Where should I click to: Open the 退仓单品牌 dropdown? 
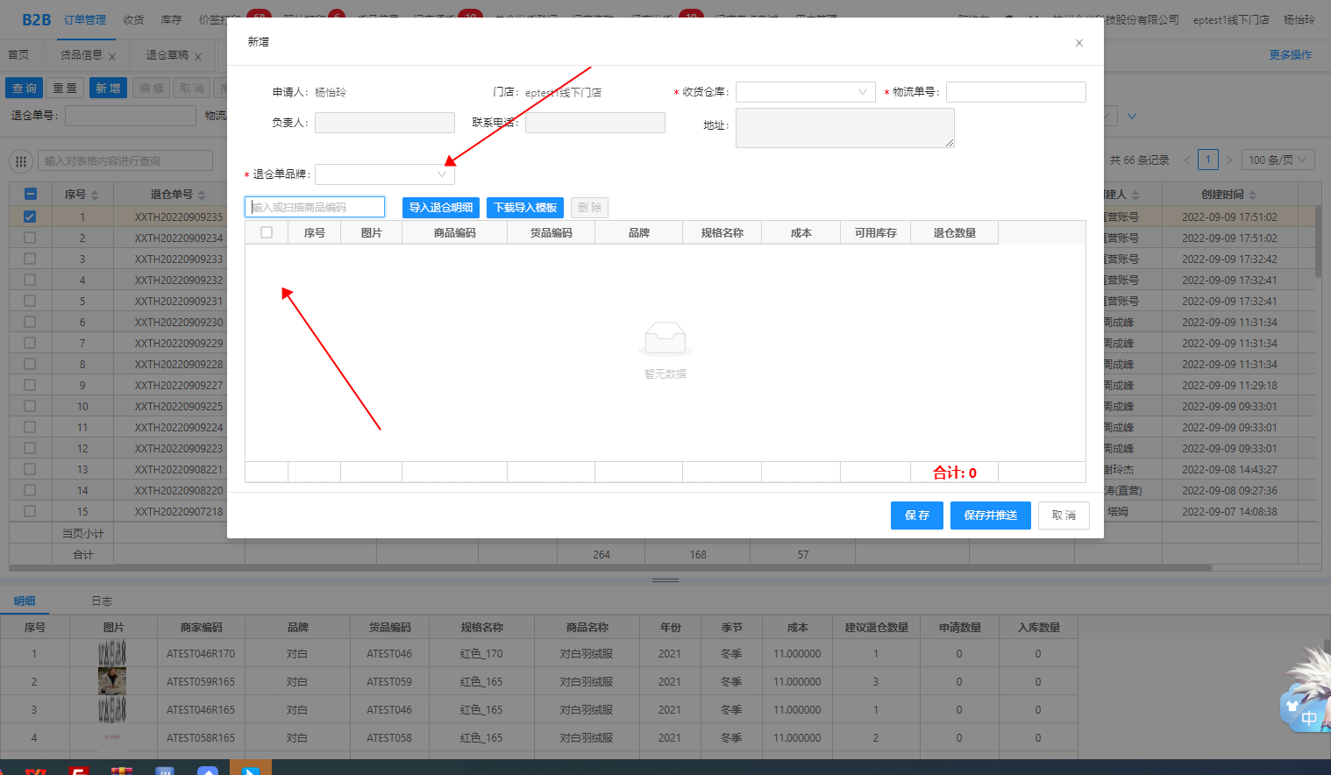click(384, 174)
